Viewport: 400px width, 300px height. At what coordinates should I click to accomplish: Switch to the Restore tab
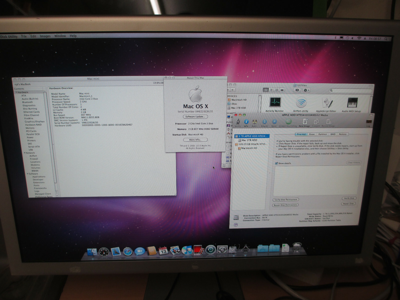click(343, 134)
